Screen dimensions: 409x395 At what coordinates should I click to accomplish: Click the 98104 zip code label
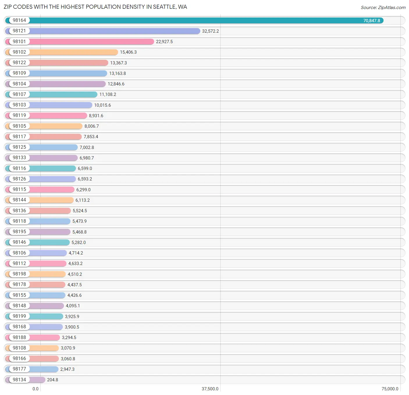tap(19, 84)
